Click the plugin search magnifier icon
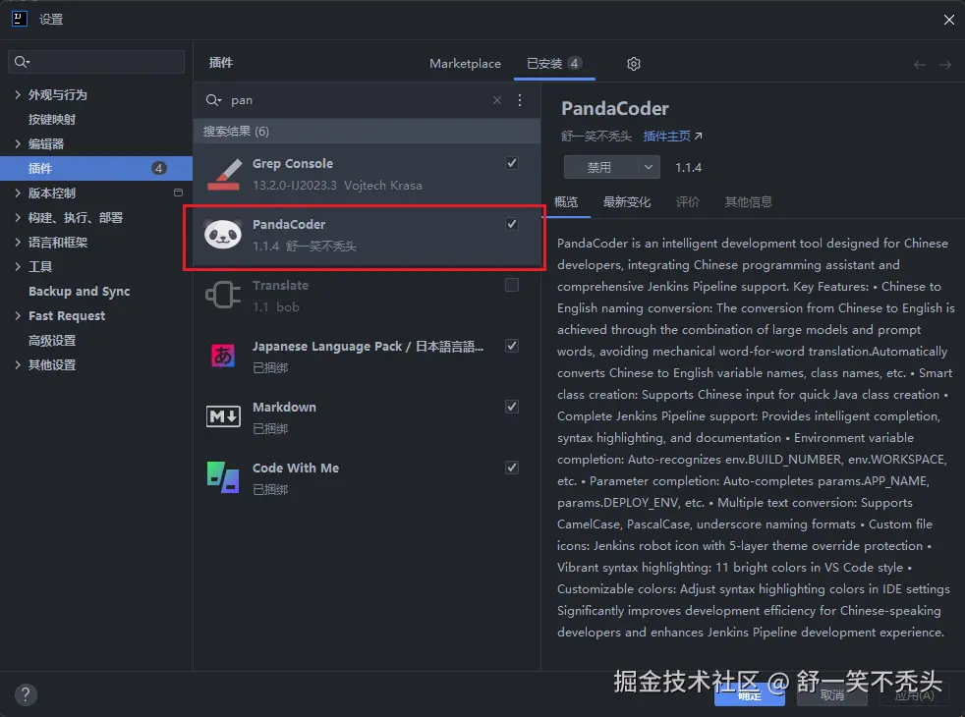 click(x=213, y=100)
